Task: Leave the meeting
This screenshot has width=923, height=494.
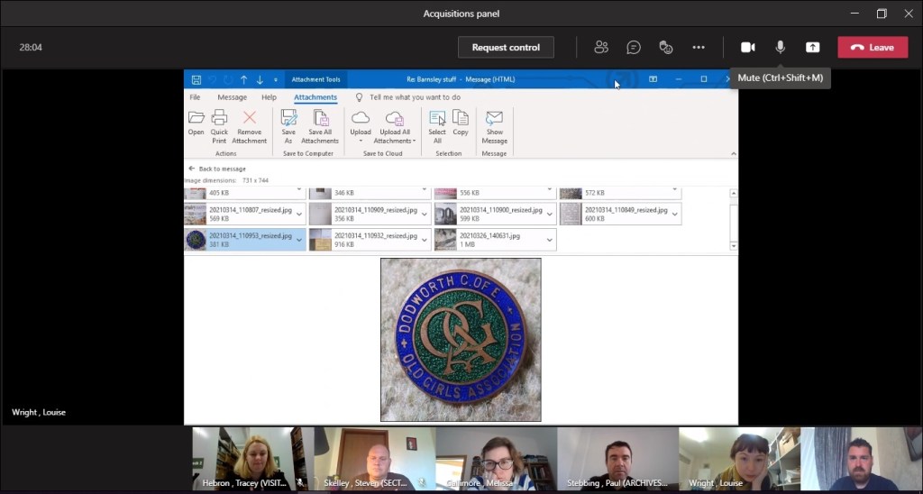Action: pos(872,48)
